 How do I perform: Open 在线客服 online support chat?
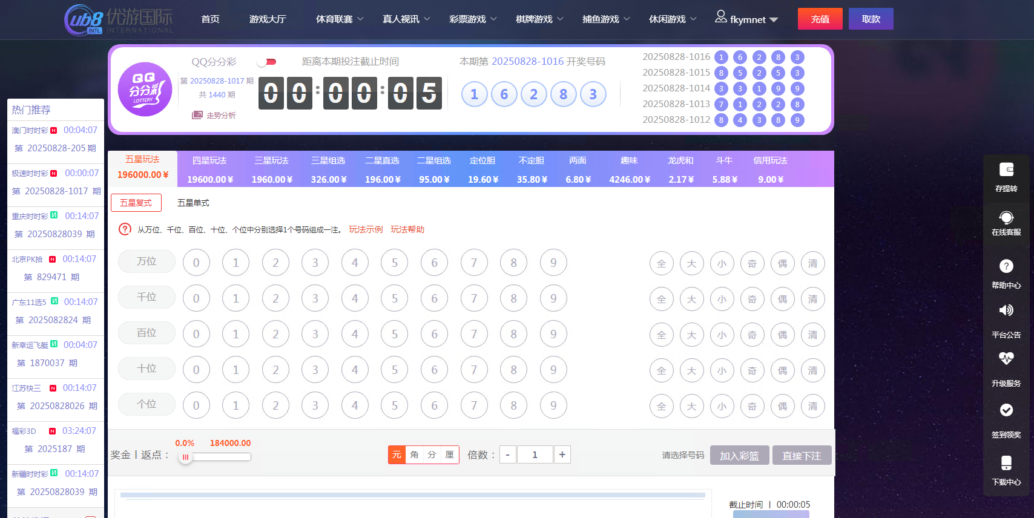(x=1006, y=218)
